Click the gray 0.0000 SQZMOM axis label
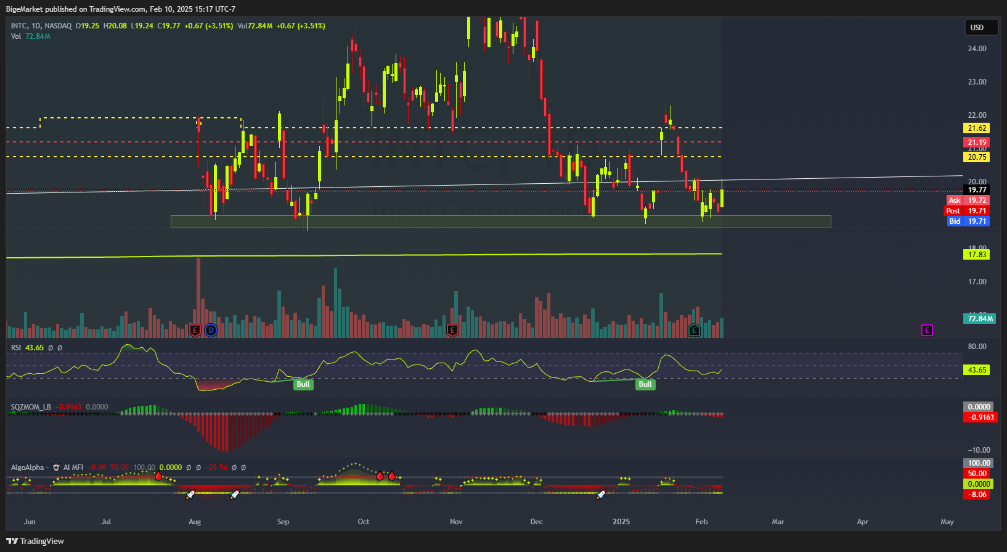 click(979, 407)
